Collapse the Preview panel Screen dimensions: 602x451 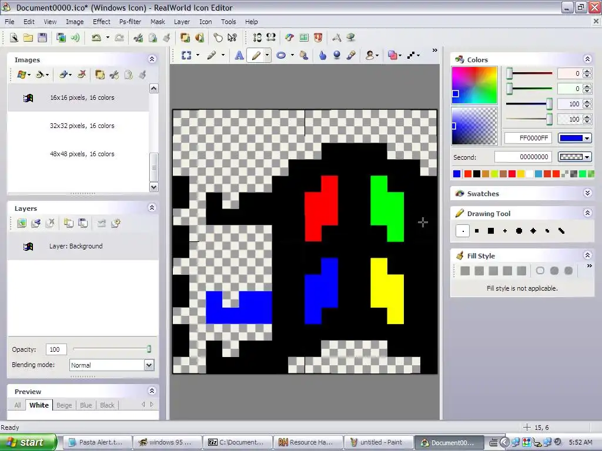pyautogui.click(x=152, y=391)
